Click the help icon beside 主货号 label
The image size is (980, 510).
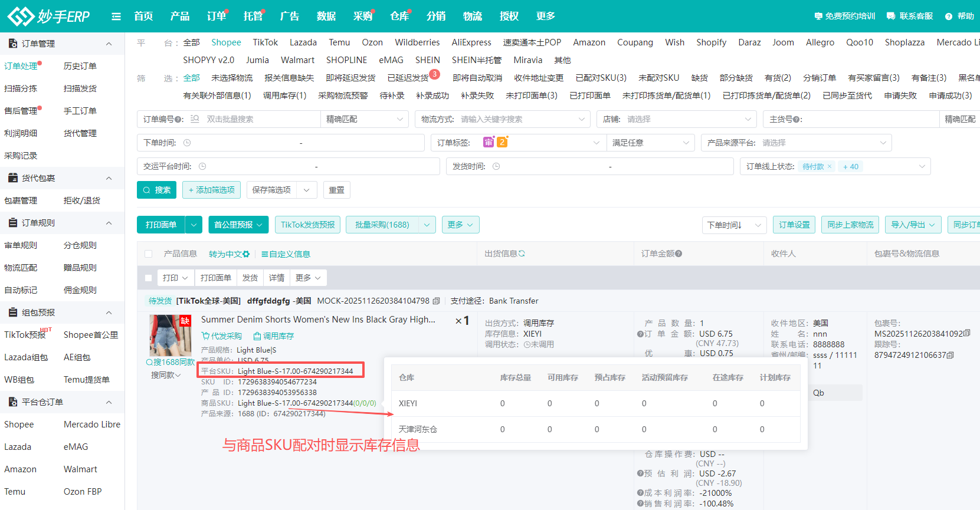(796, 120)
